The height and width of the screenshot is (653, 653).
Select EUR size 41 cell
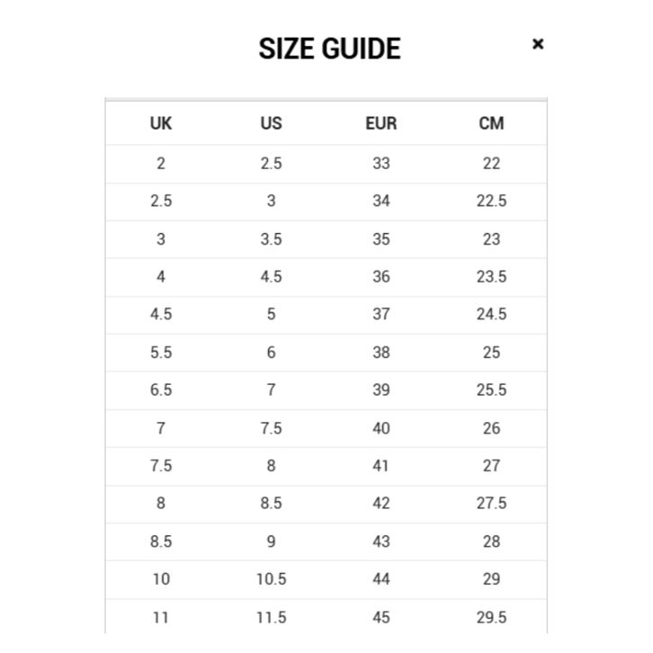(381, 466)
